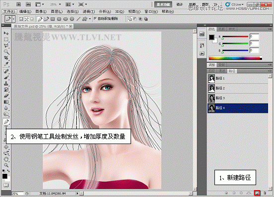Image resolution: width=274 pixels, height=197 pixels.
Task: Switch to the 蒙版 tab
Action: tap(221, 65)
